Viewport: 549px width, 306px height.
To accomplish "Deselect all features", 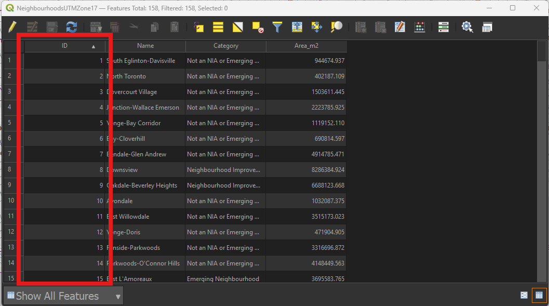I will pos(258,27).
